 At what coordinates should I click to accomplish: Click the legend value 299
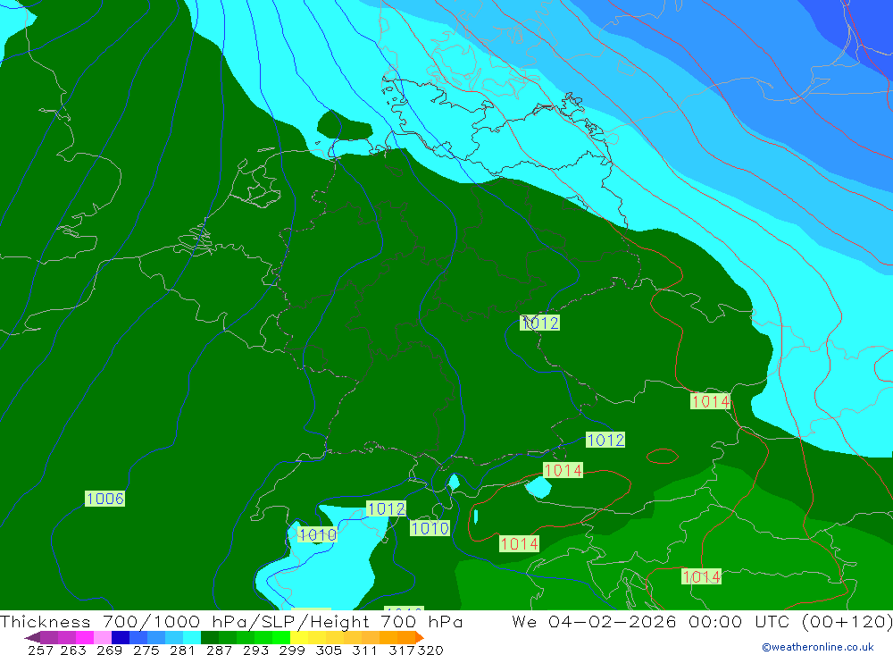292,650
